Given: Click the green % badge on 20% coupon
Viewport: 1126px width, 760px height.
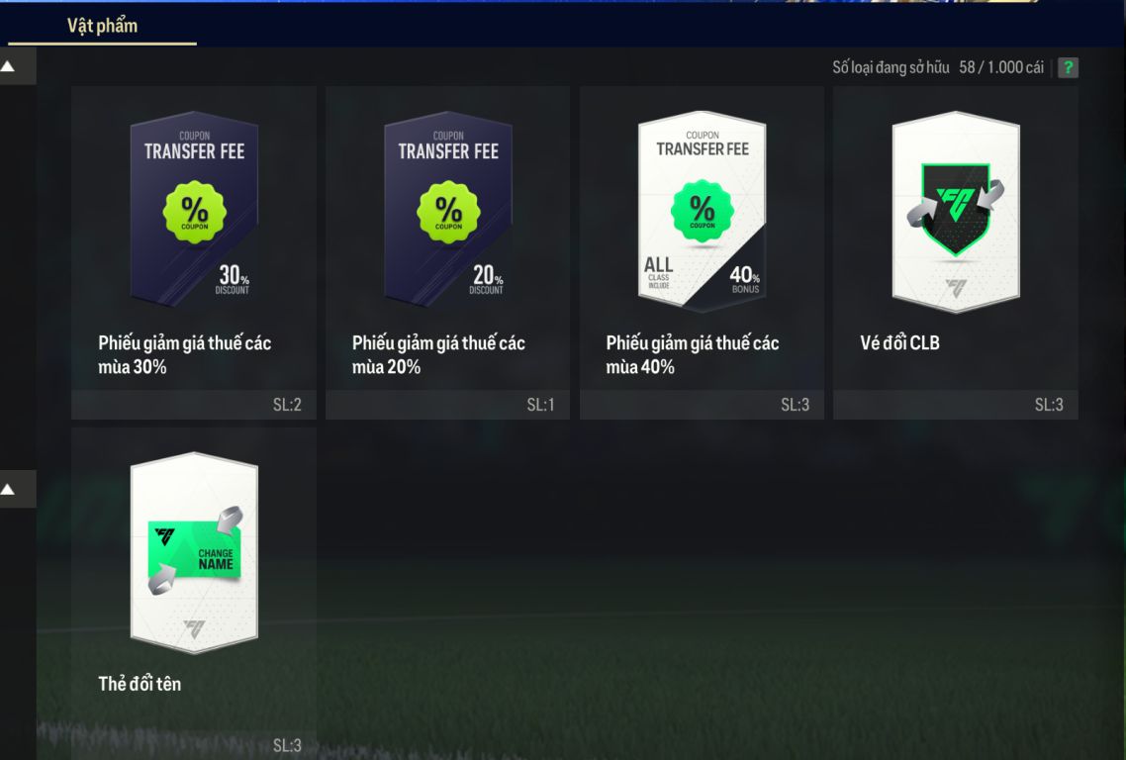Looking at the screenshot, I should (449, 212).
